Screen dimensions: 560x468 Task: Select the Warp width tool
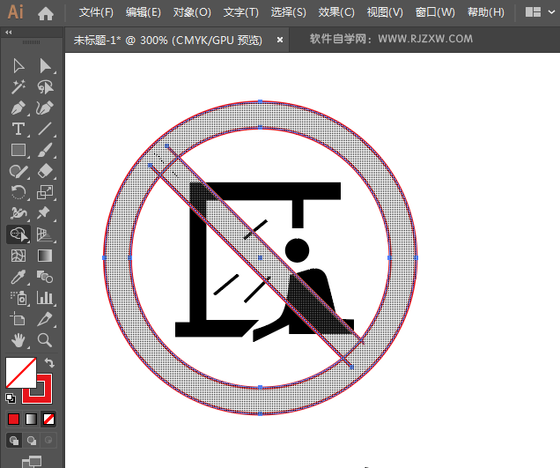(x=18, y=213)
